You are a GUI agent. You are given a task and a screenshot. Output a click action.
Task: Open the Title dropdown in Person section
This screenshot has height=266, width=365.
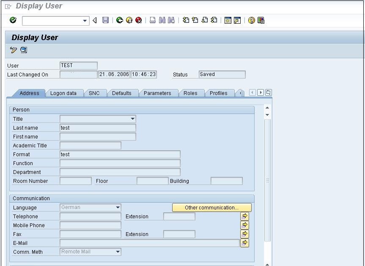tap(132, 119)
